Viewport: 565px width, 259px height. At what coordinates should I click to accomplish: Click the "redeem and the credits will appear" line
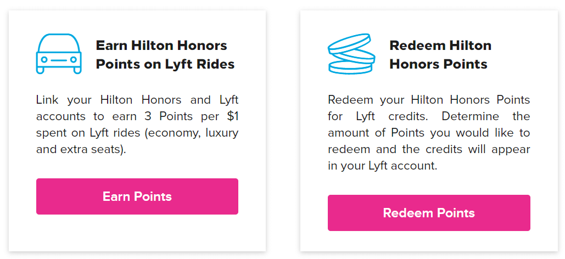pyautogui.click(x=429, y=149)
